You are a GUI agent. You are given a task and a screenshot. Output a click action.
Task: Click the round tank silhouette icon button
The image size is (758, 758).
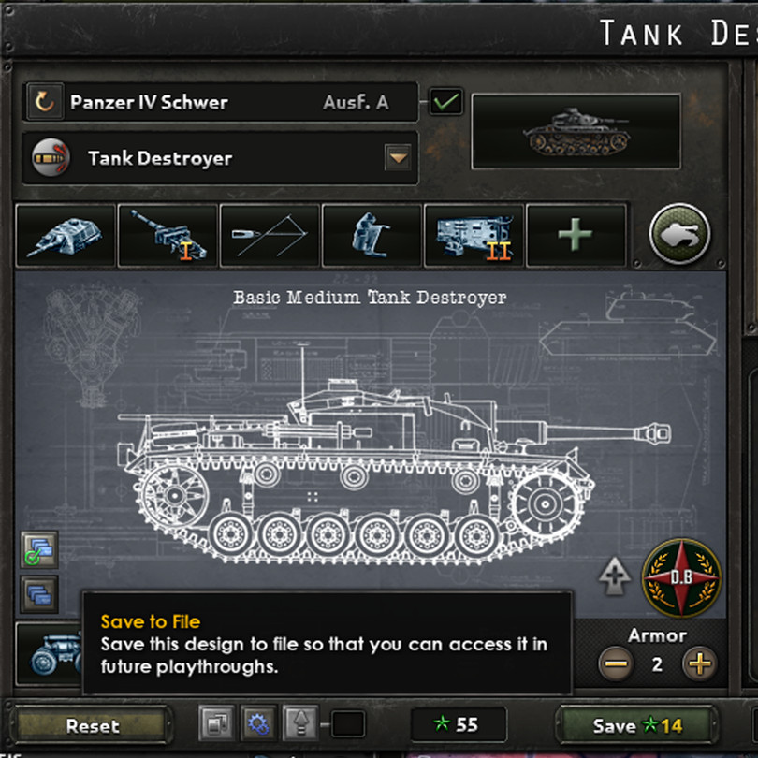click(679, 234)
